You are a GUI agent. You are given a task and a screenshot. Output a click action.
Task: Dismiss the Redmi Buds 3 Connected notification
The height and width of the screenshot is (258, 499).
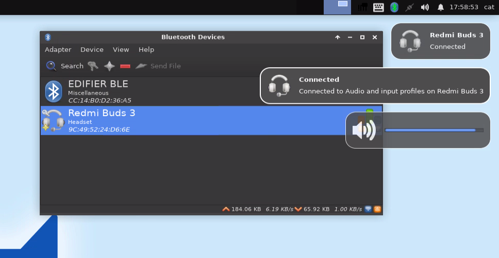tap(441, 41)
